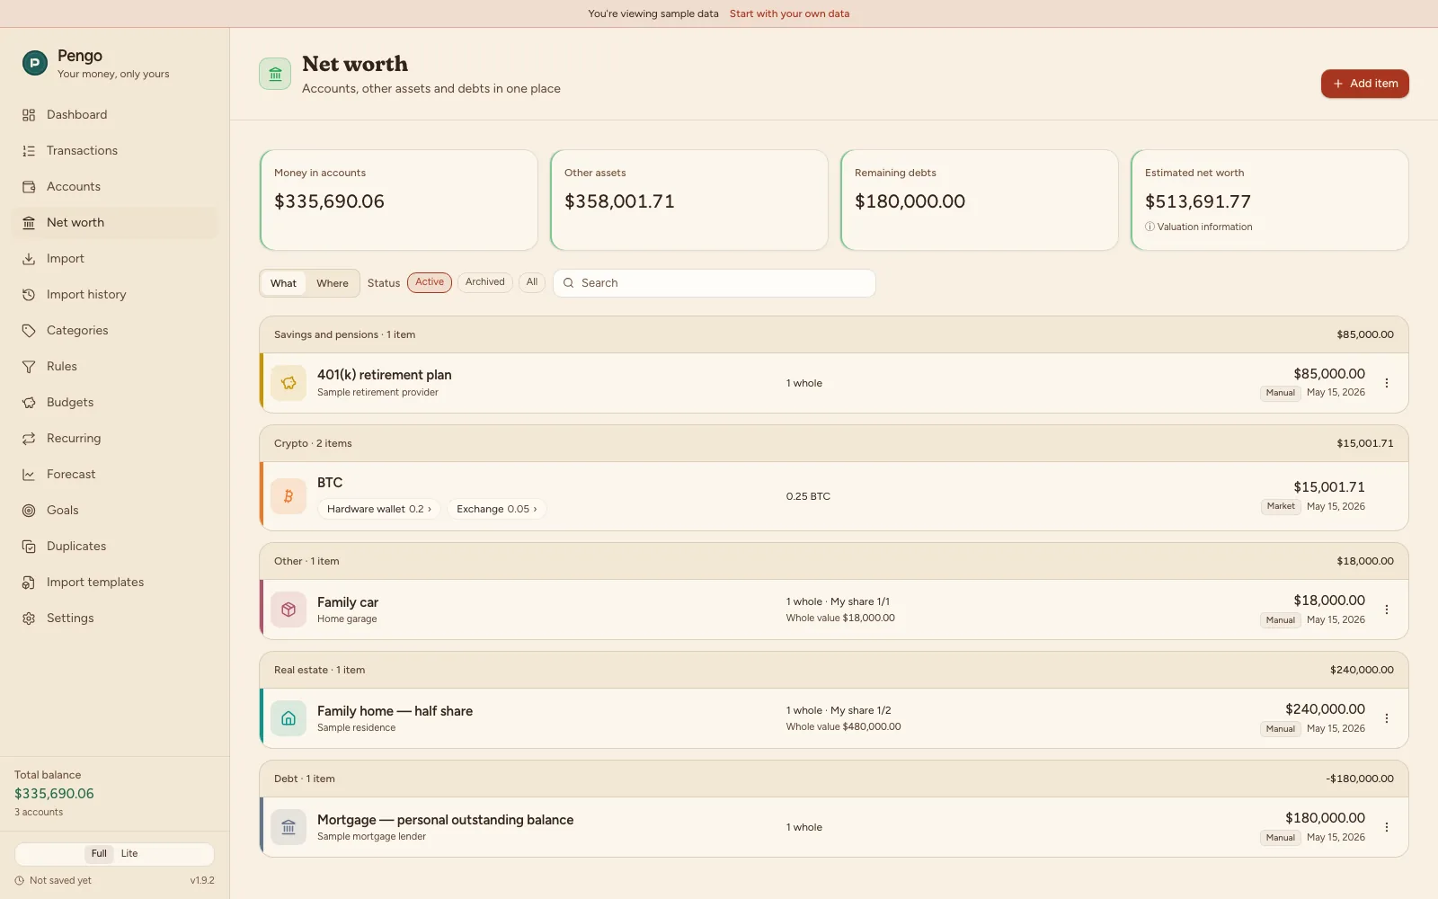Switch grouping to Where

pos(333,283)
